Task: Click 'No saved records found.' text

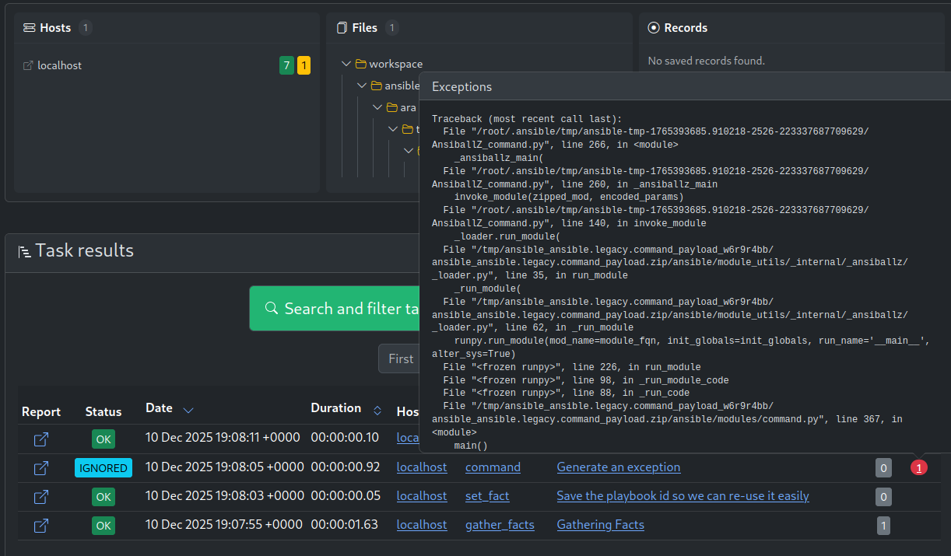Action: pyautogui.click(x=707, y=61)
